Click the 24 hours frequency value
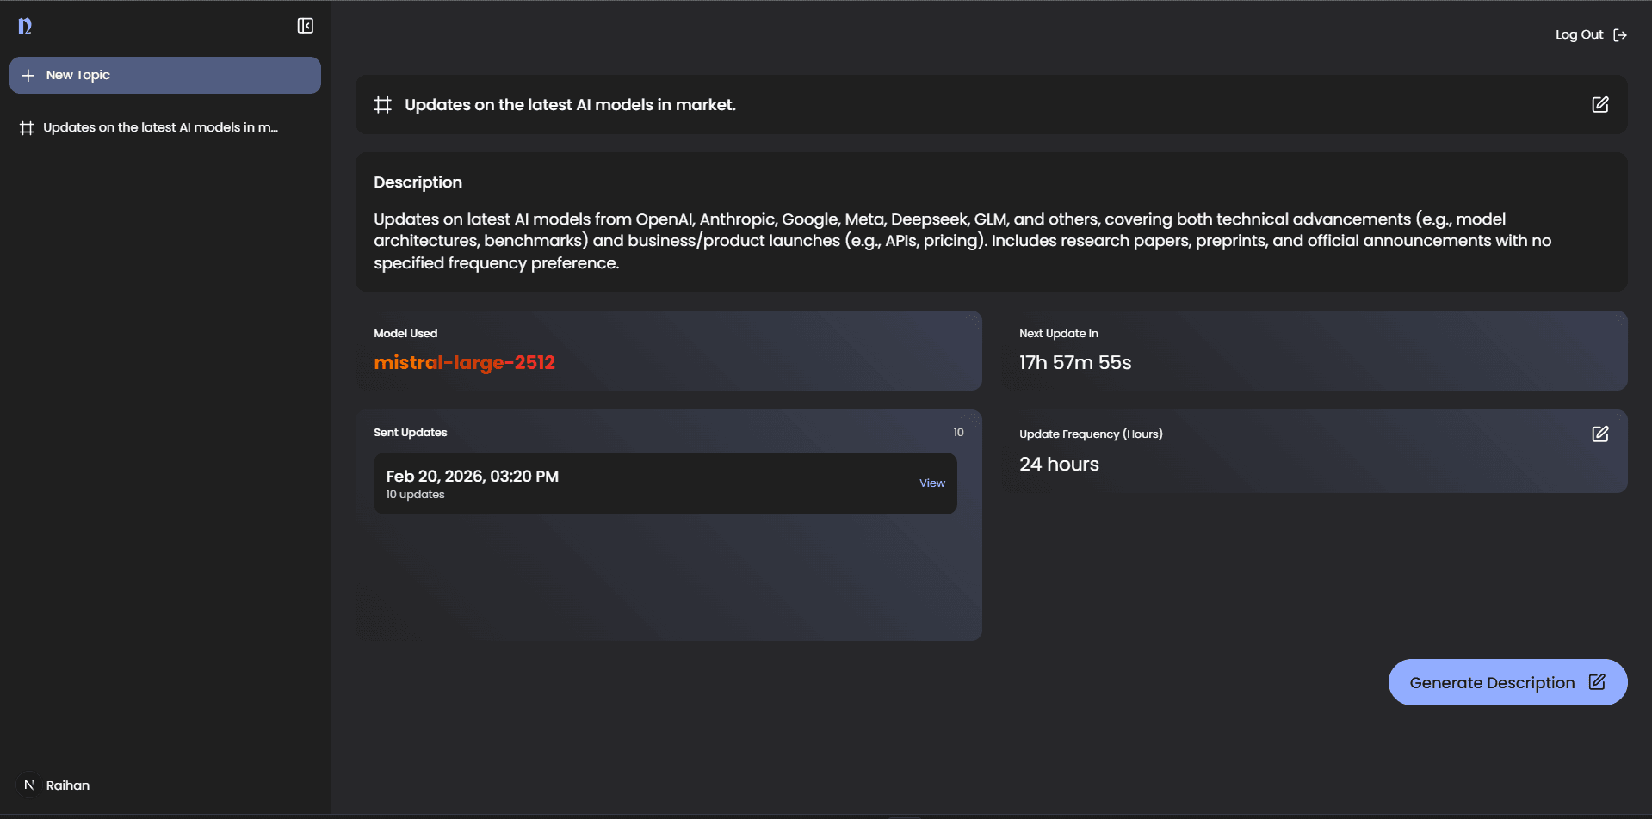The image size is (1652, 819). [x=1059, y=465]
